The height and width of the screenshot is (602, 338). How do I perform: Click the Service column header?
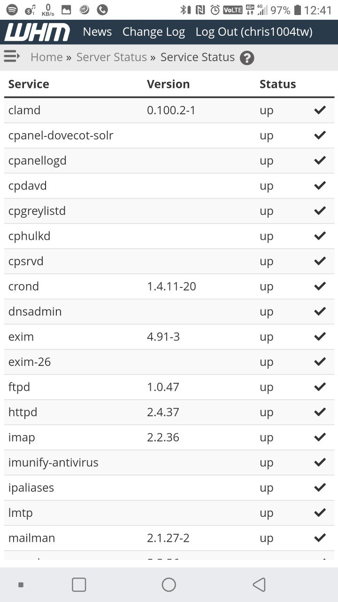(x=29, y=84)
